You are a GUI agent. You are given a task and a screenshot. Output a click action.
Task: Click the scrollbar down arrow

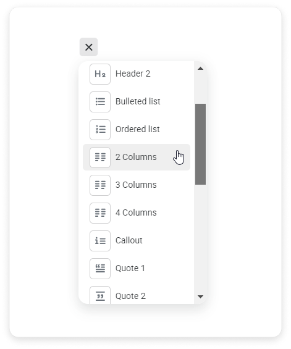(200, 296)
